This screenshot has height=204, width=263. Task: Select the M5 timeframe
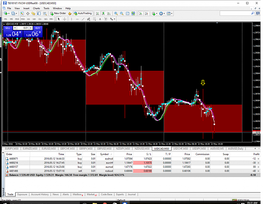(x=11, y=19)
